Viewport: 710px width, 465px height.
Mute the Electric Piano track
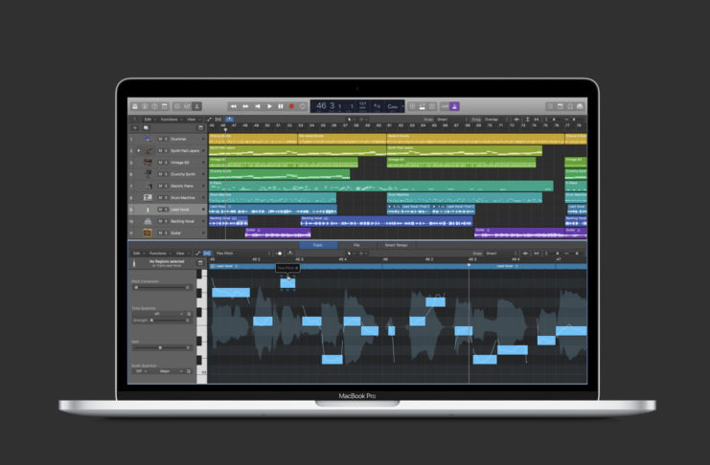coord(160,186)
